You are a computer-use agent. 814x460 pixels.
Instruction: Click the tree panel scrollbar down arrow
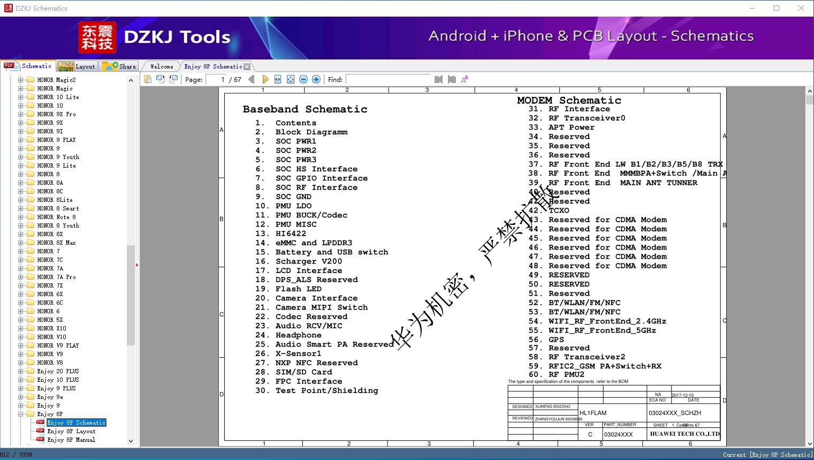click(131, 441)
